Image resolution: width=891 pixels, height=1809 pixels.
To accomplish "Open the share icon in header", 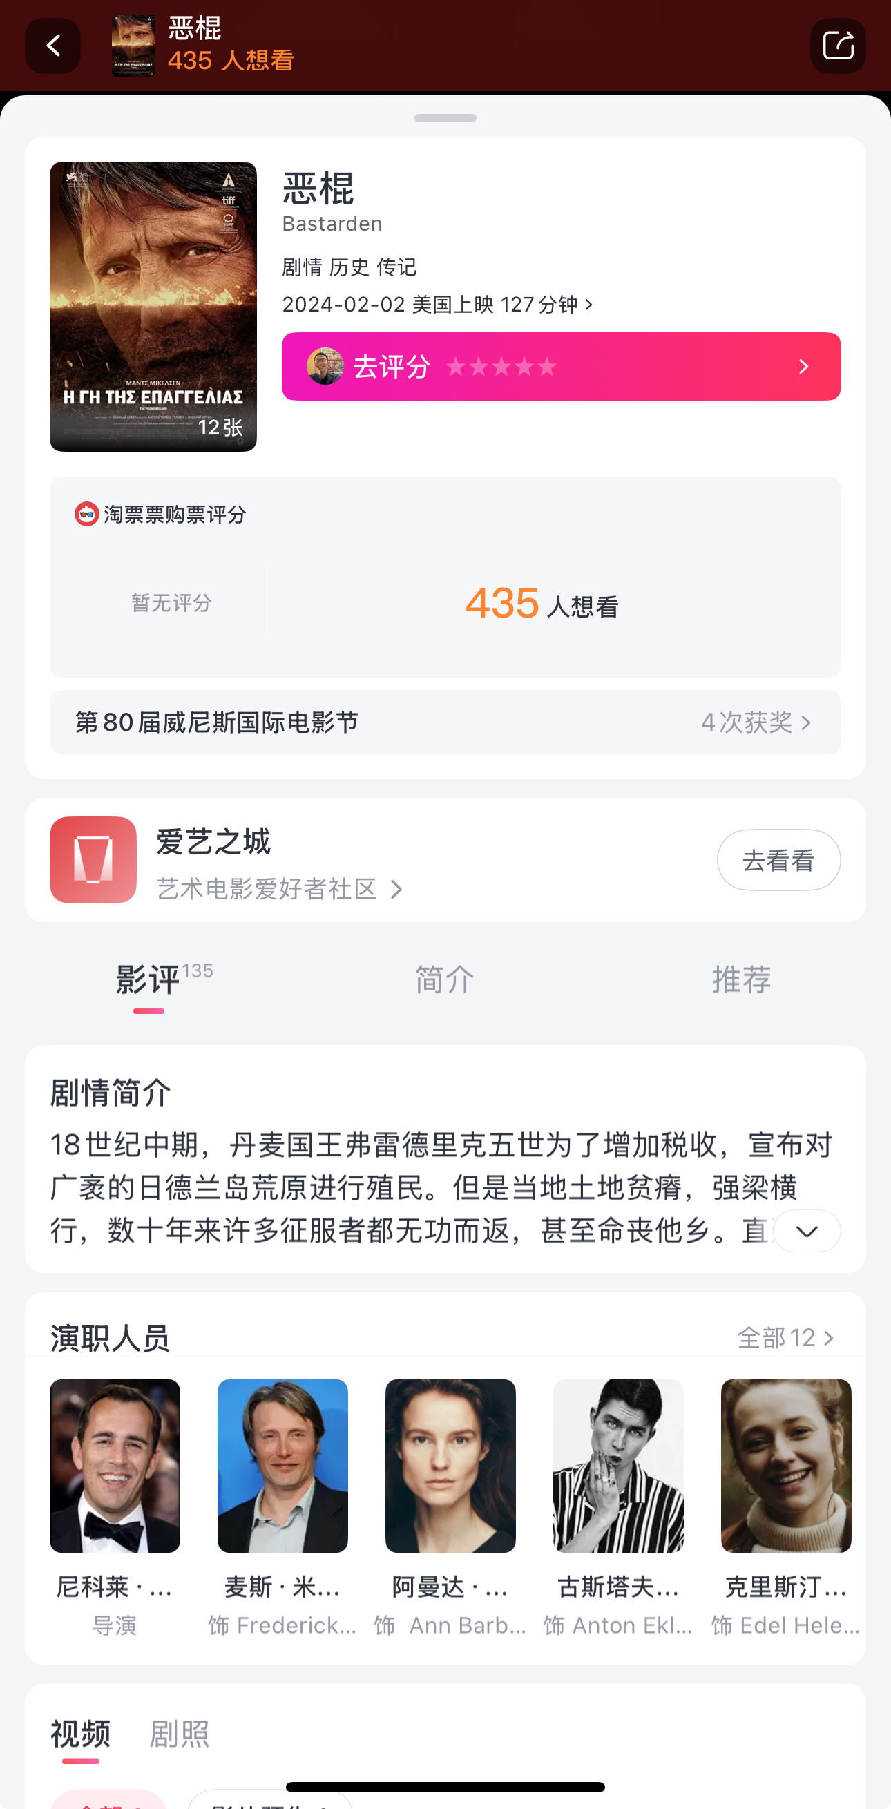I will [x=838, y=46].
